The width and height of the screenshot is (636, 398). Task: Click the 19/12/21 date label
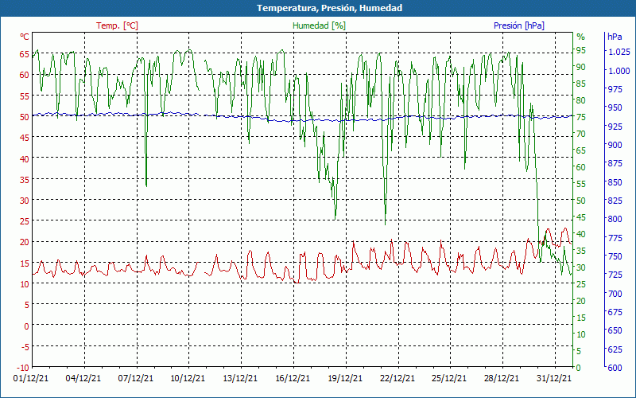[x=345, y=378]
